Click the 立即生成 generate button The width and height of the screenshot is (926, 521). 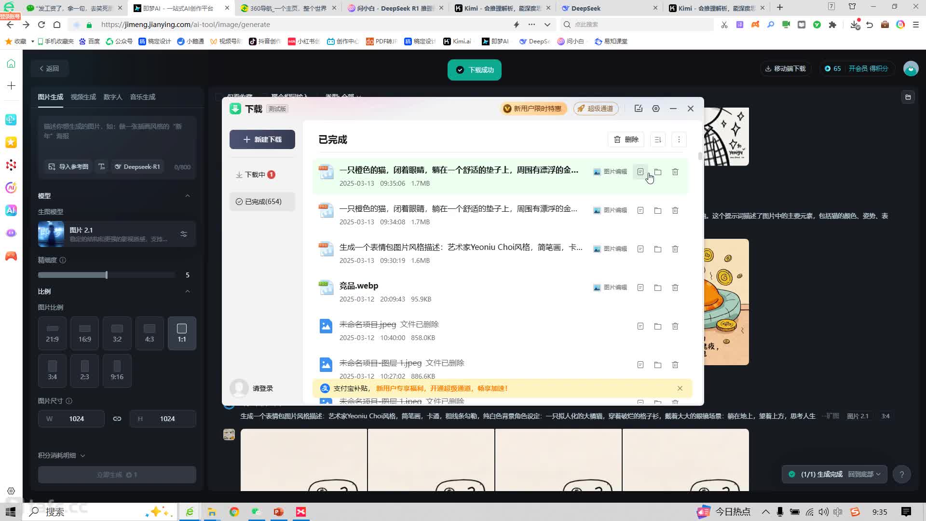click(x=116, y=475)
